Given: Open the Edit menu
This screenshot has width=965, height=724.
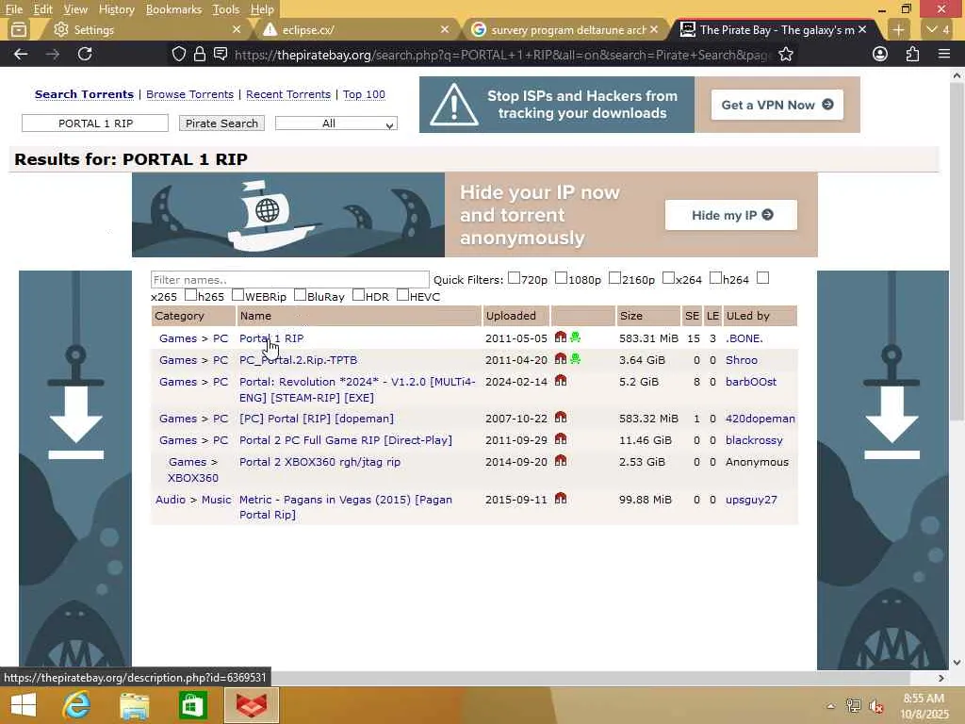Looking at the screenshot, I should 42,9.
